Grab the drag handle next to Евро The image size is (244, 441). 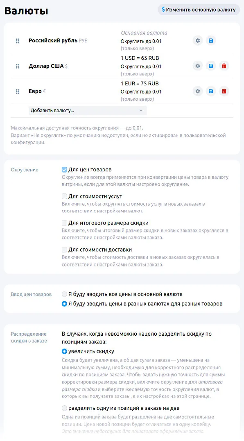[17, 91]
